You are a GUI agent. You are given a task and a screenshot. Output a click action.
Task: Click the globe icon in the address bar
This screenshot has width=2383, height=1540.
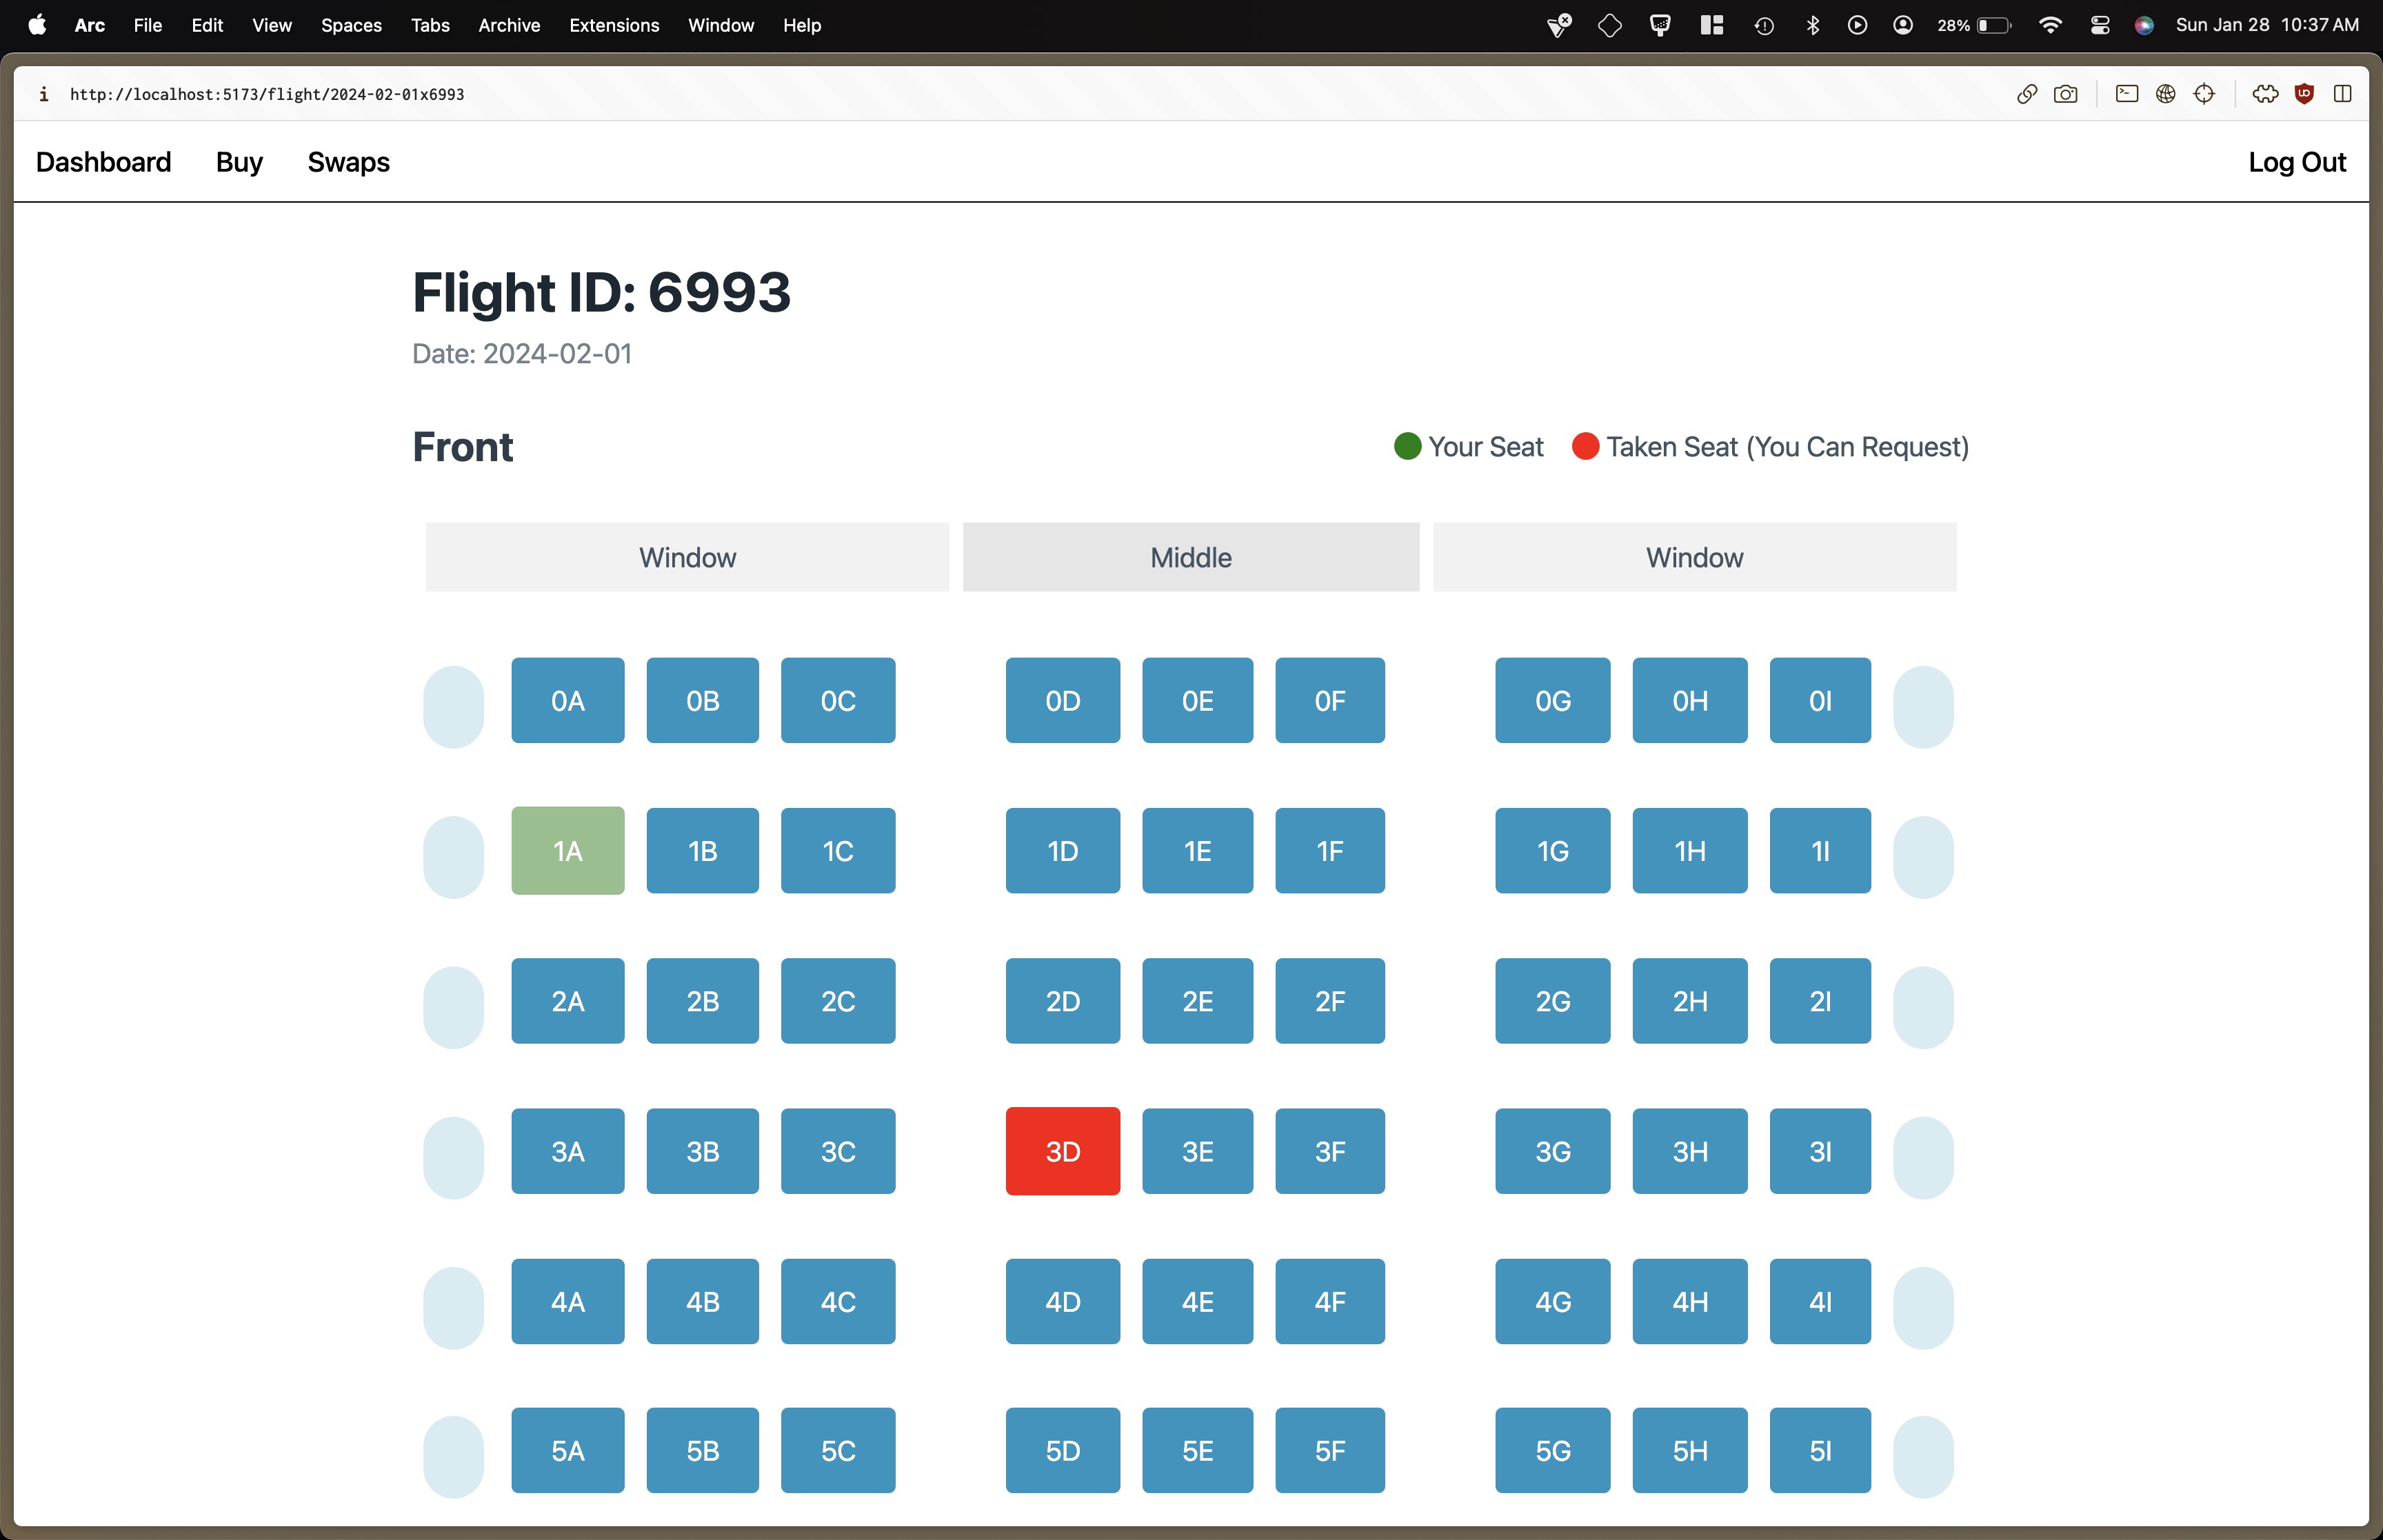(x=2166, y=94)
